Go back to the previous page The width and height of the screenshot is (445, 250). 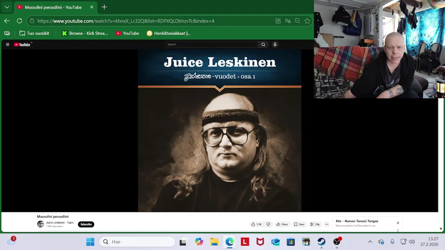pyautogui.click(x=7, y=21)
